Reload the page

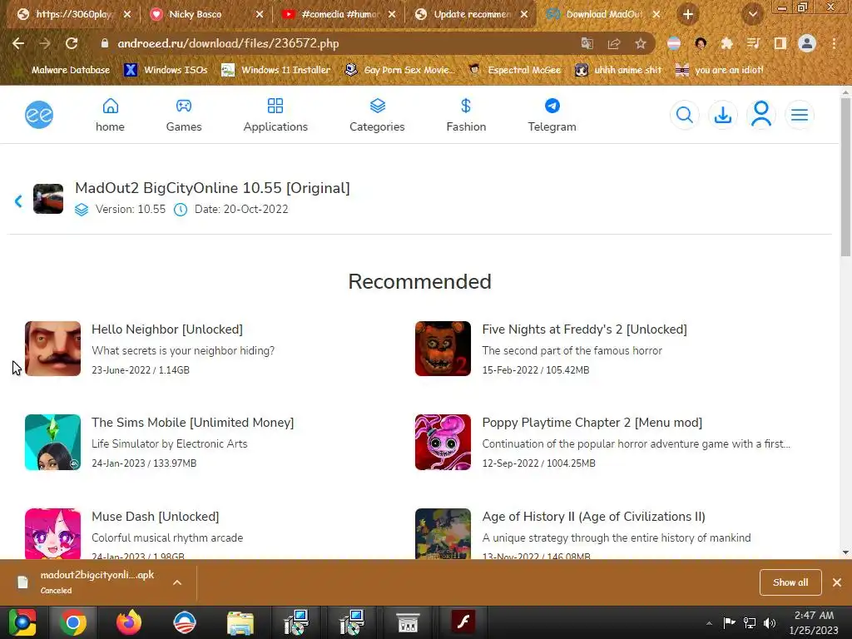pos(72,43)
